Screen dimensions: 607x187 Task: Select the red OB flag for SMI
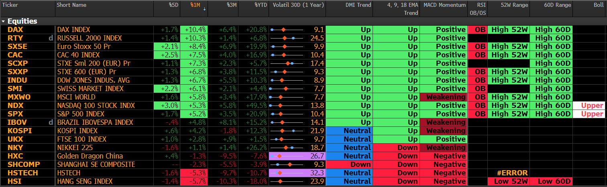[x=477, y=89]
